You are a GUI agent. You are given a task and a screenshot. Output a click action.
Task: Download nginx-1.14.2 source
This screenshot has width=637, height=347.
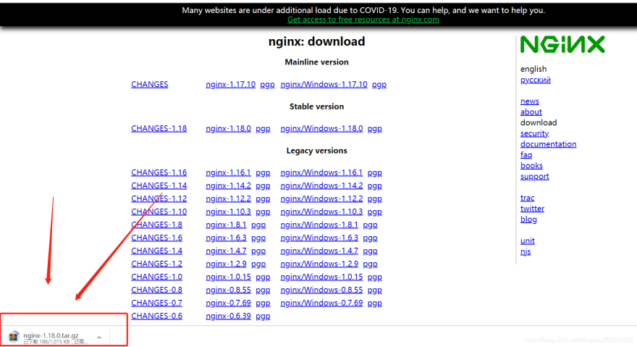228,185
